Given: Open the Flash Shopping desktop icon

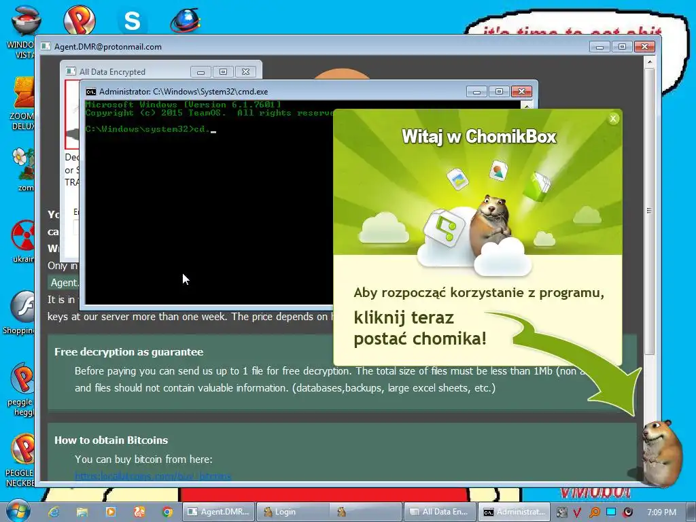Looking at the screenshot, I should (20, 312).
